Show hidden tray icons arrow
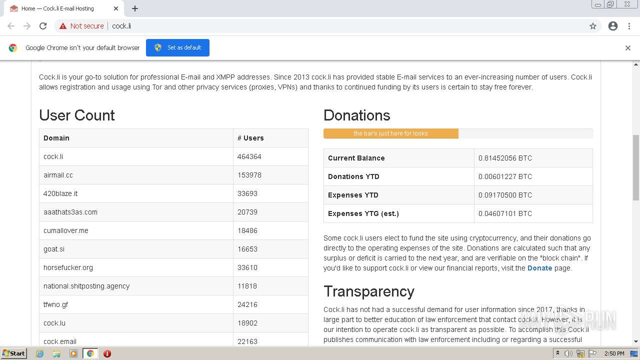Image resolution: width=640 pixels, height=360 pixels. pyautogui.click(x=557, y=353)
